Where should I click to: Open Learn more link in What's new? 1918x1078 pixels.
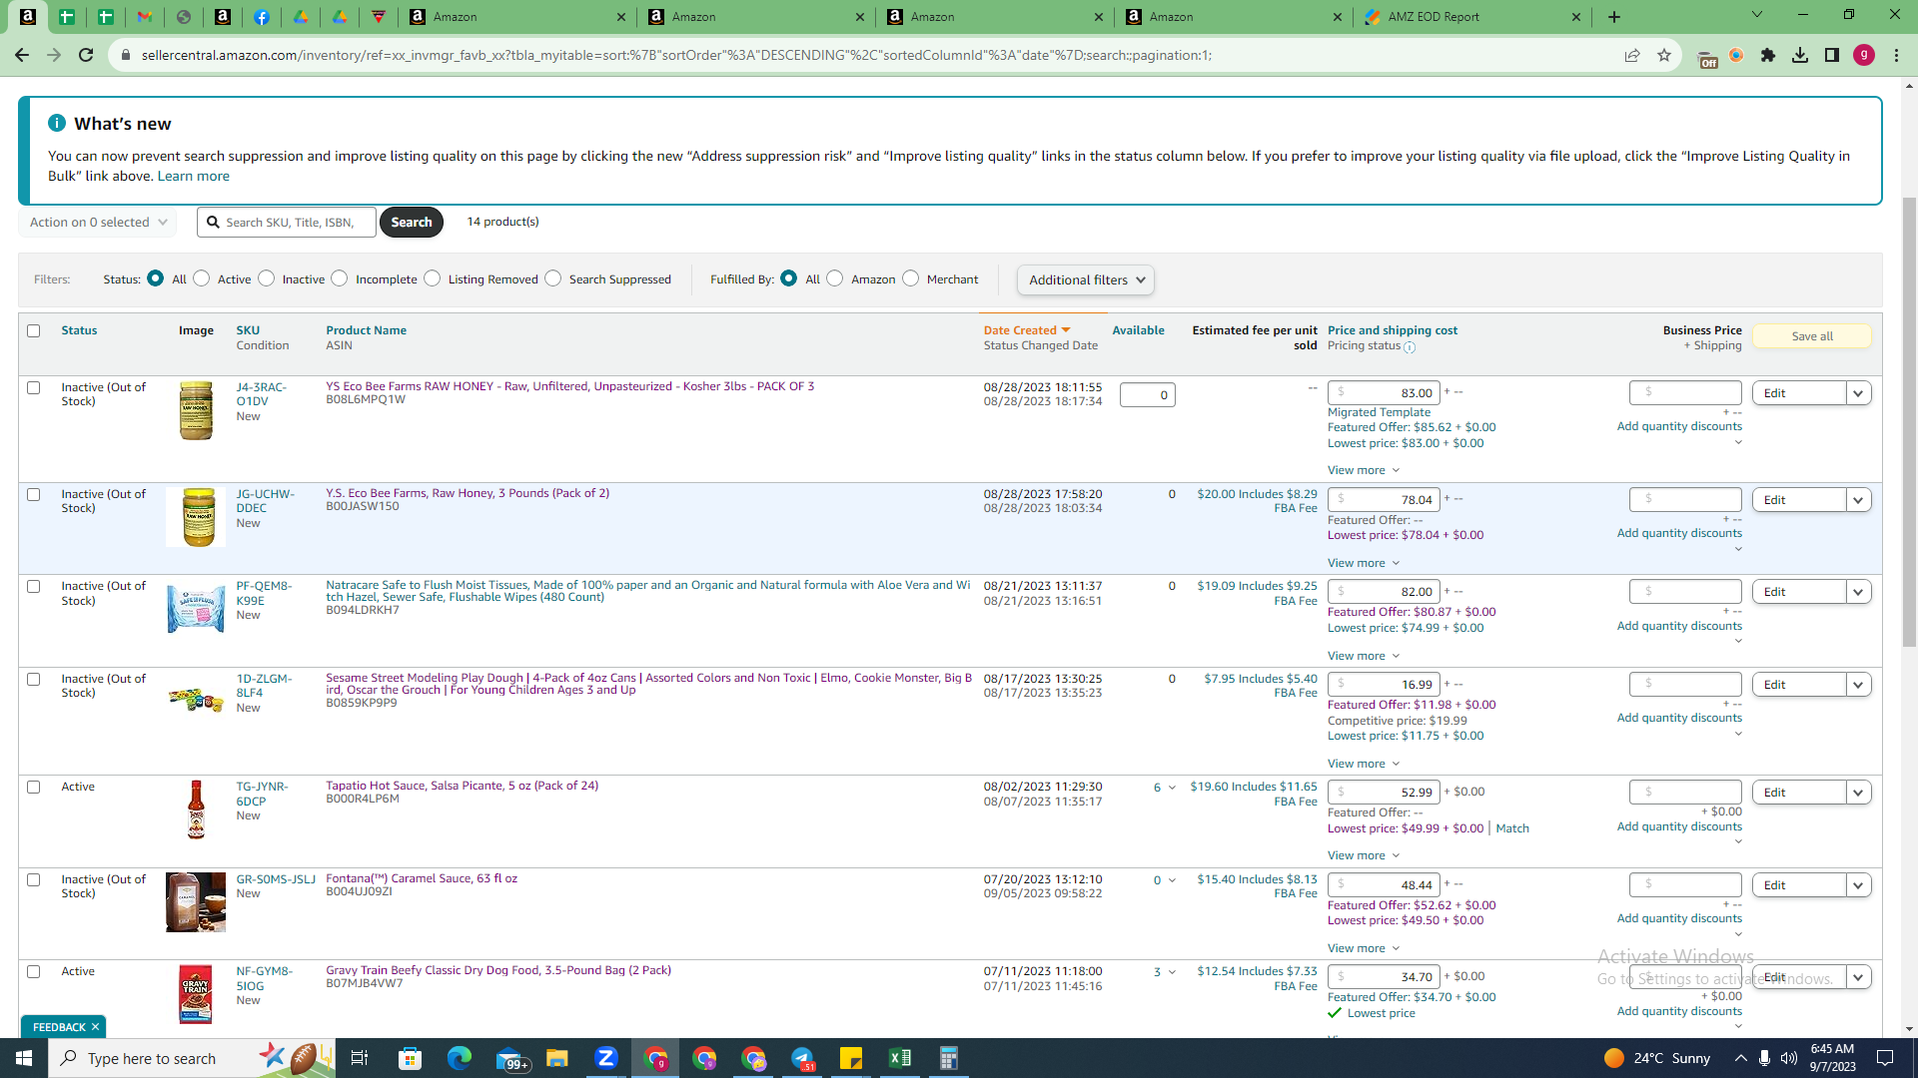pyautogui.click(x=193, y=176)
